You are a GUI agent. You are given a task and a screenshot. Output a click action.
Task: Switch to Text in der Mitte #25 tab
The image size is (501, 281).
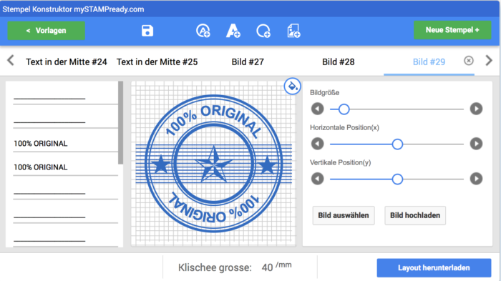(157, 62)
